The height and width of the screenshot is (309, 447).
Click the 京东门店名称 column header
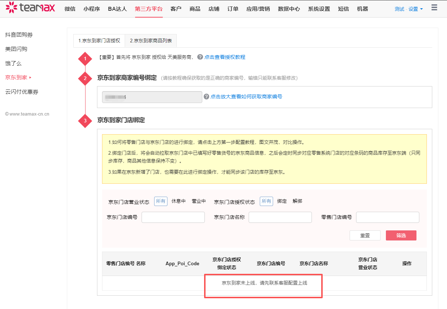314,263
